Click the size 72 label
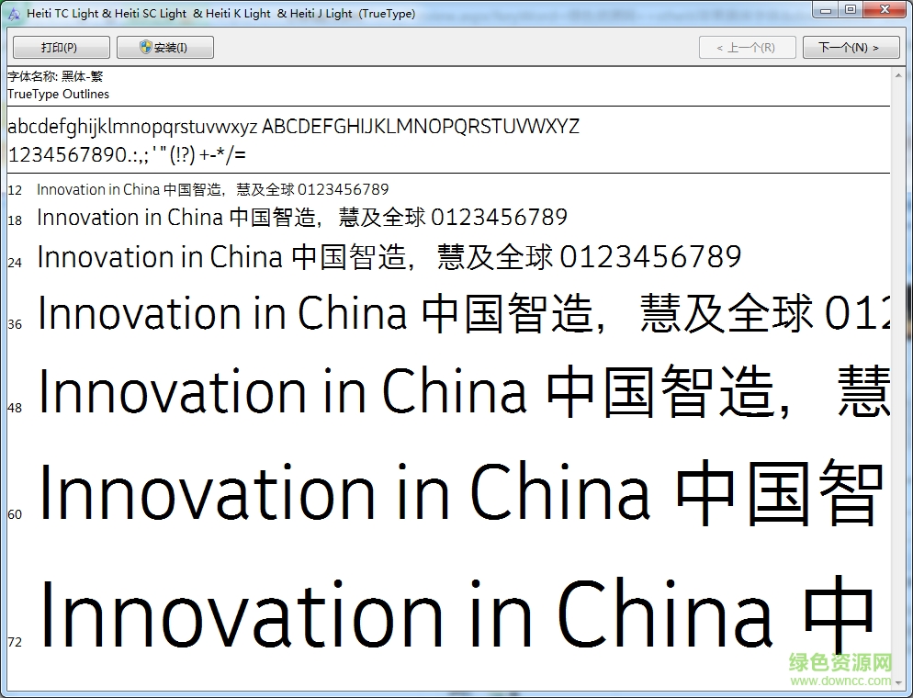Image resolution: width=913 pixels, height=698 pixels. (15, 642)
